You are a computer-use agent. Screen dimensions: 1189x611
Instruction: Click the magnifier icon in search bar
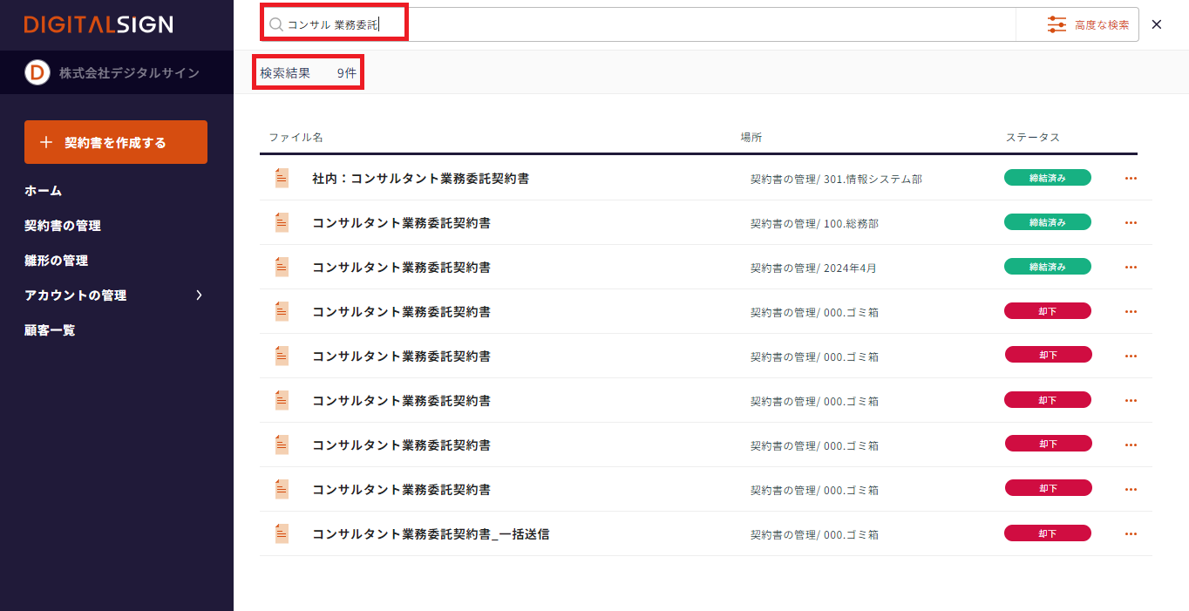[276, 25]
